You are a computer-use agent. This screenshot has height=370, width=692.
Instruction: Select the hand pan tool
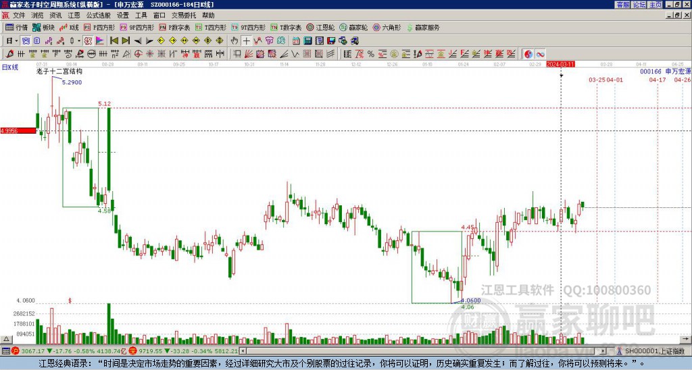[234, 41]
